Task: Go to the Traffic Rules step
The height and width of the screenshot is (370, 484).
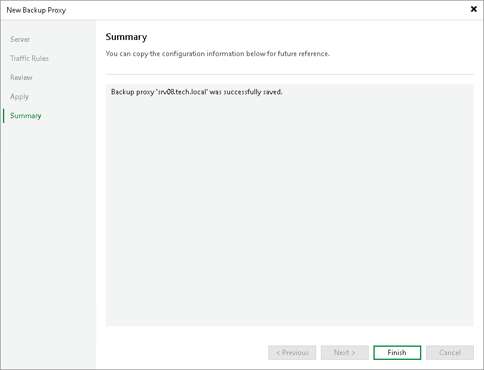Action: coord(29,58)
